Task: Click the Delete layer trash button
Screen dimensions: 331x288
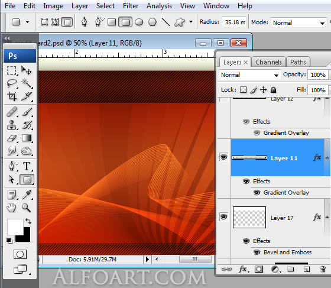Action: coord(323,269)
